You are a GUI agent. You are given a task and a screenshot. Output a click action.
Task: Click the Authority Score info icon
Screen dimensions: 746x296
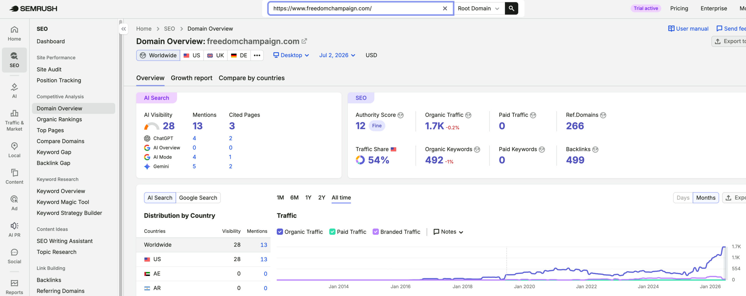(401, 115)
